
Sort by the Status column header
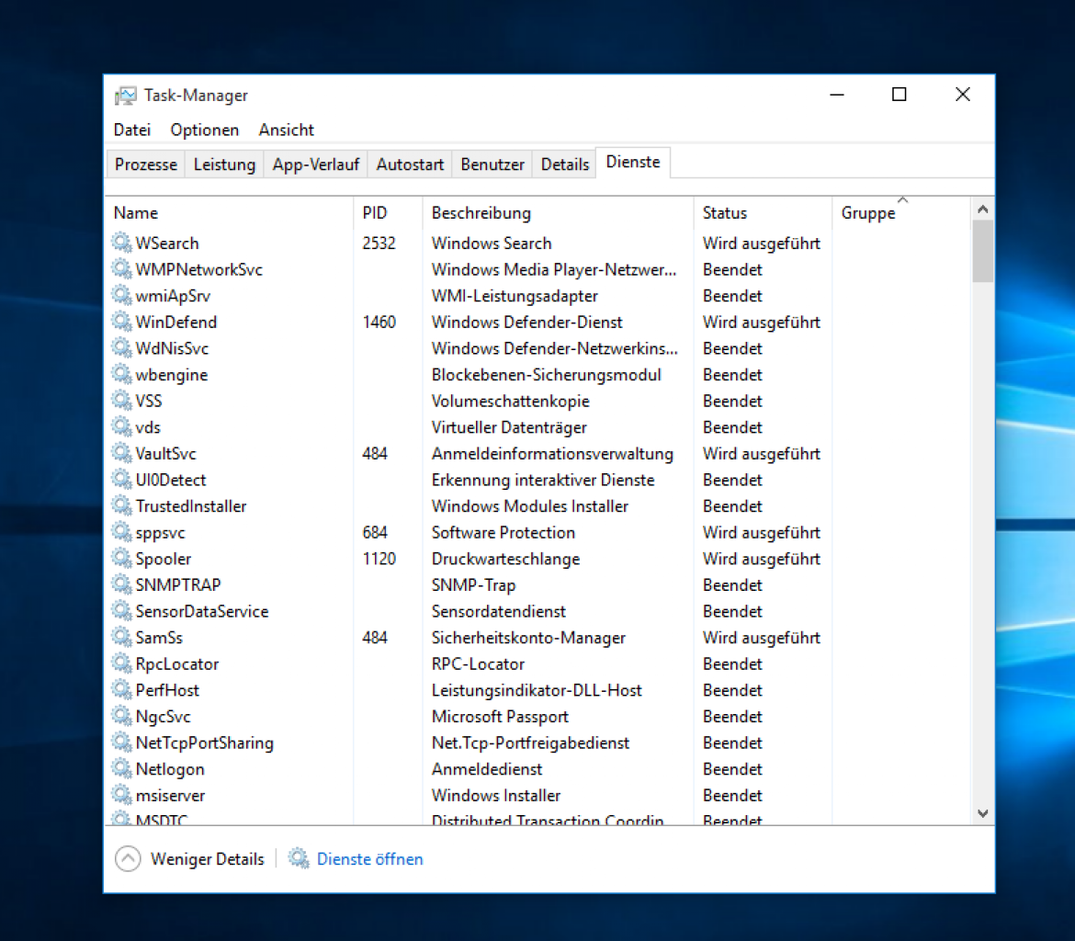tap(763, 212)
